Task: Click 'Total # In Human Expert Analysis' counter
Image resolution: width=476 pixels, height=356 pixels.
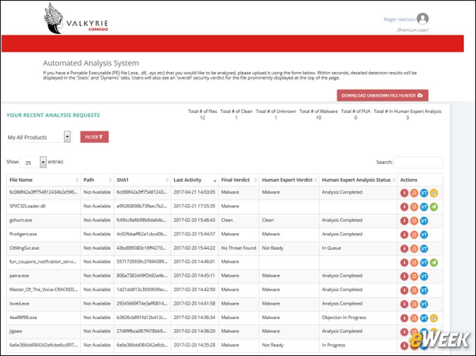Action: pos(407,114)
